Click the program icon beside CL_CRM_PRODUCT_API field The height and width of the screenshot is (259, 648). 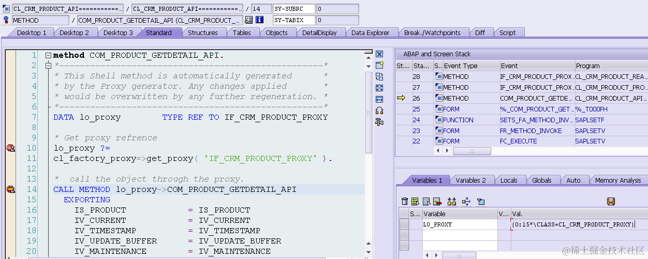[6, 9]
